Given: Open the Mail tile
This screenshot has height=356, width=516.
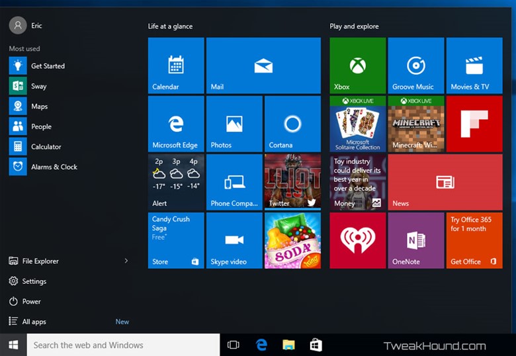Looking at the screenshot, I should point(263,66).
